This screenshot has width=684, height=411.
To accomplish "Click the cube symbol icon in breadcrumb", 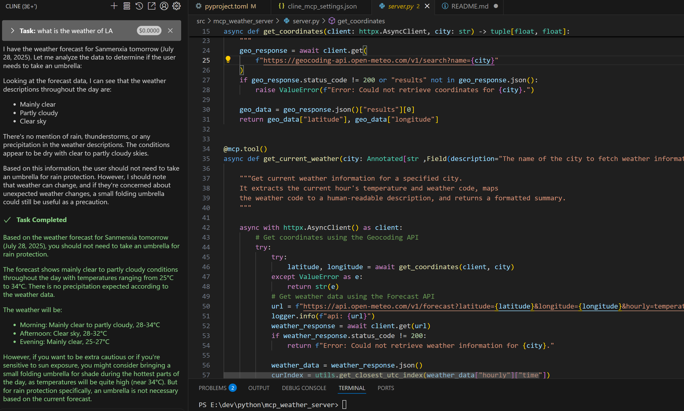I will pyautogui.click(x=332, y=21).
